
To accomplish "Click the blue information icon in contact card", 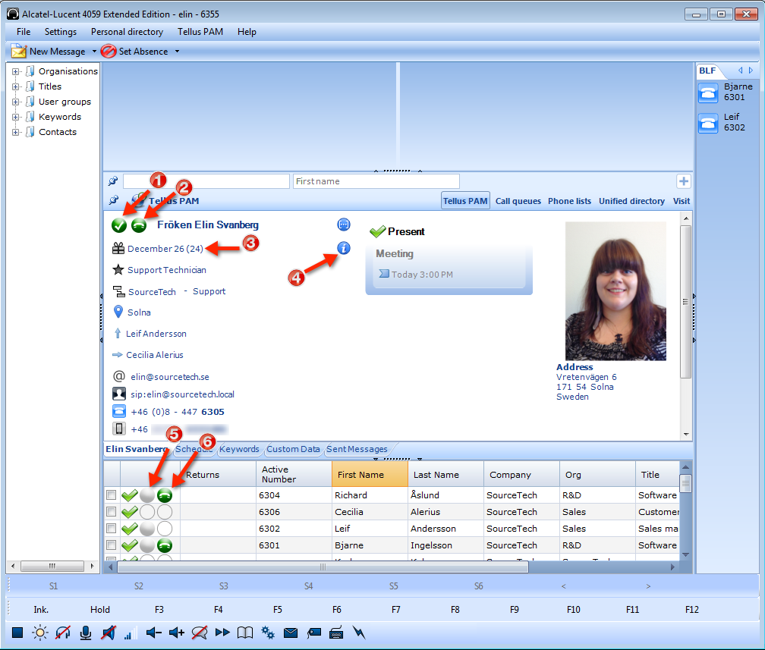I will click(x=344, y=248).
